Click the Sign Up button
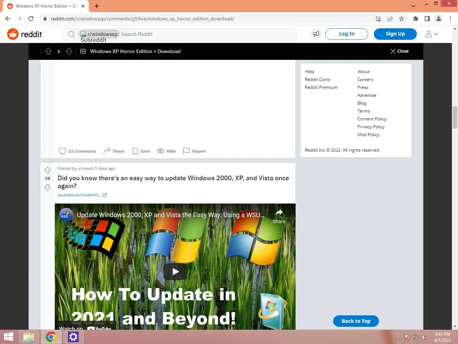This screenshot has width=458, height=344. click(x=395, y=34)
